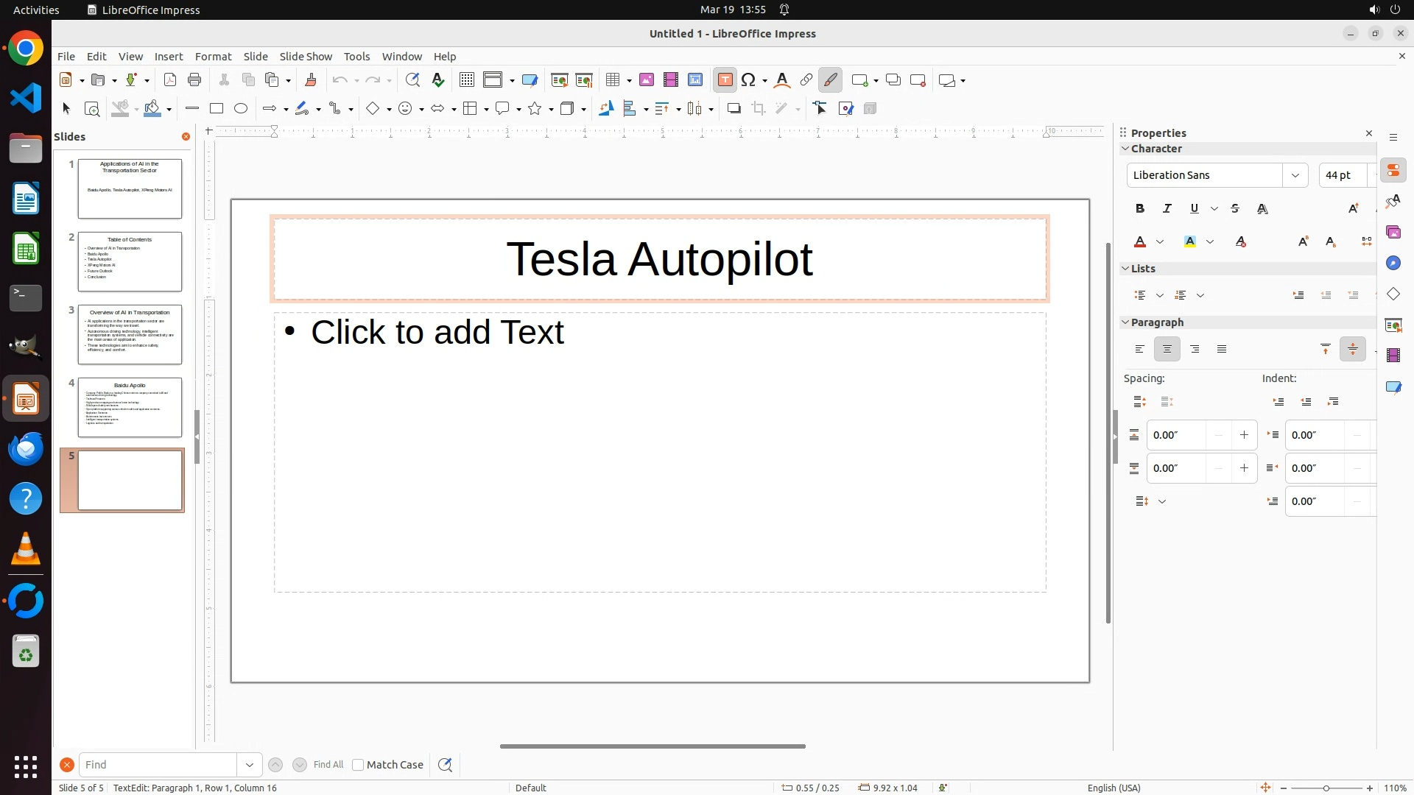Click the Find All button

point(328,765)
